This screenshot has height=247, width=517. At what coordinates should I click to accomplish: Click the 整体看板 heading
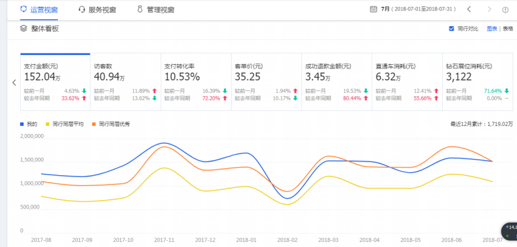[45, 29]
